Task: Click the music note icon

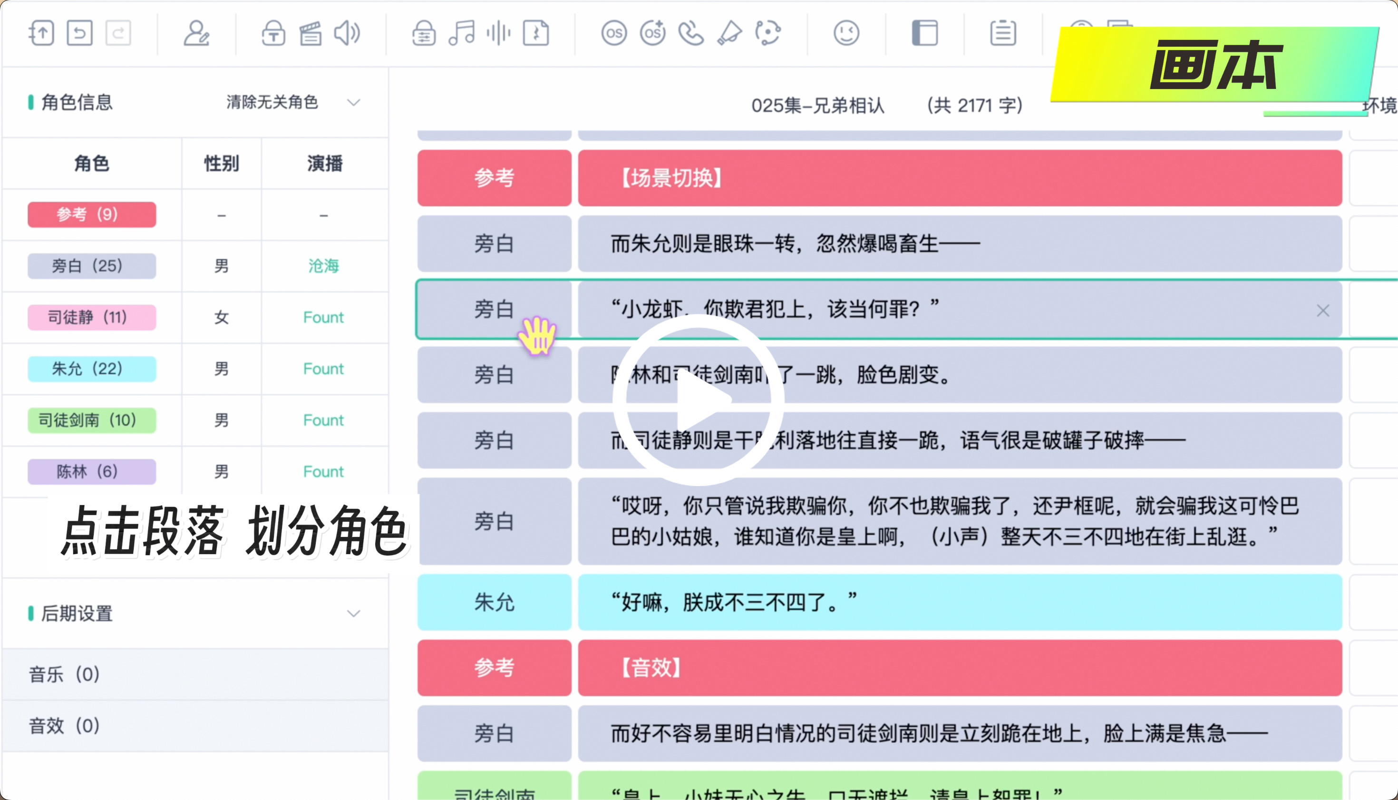Action: [461, 33]
